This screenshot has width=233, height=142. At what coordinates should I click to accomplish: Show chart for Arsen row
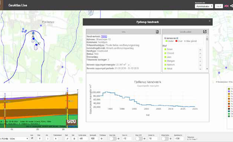[200, 50]
